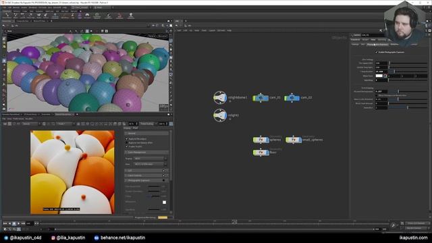432x243 pixels.
Task: Toggle Enable Photographic Exposure checkbox
Action: [x=377, y=52]
